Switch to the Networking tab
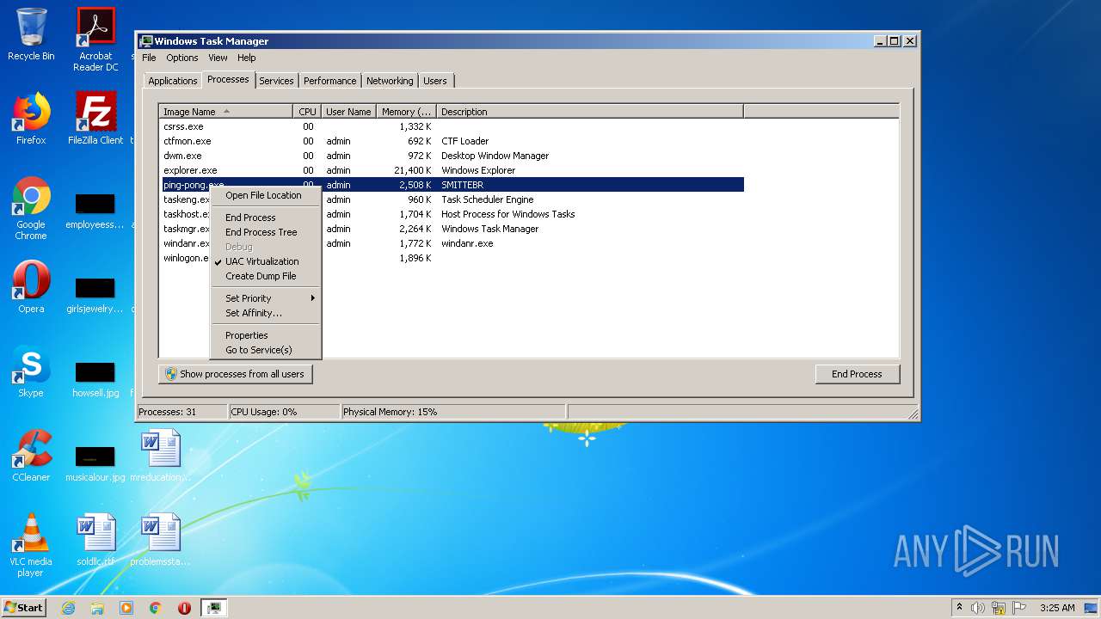Screen dimensions: 1101x619 point(390,81)
